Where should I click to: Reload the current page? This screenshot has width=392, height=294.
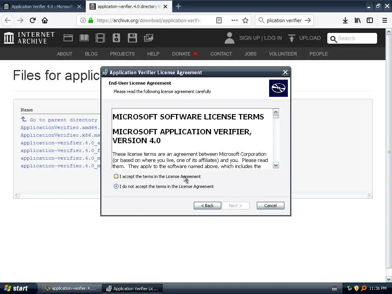[x=33, y=20]
